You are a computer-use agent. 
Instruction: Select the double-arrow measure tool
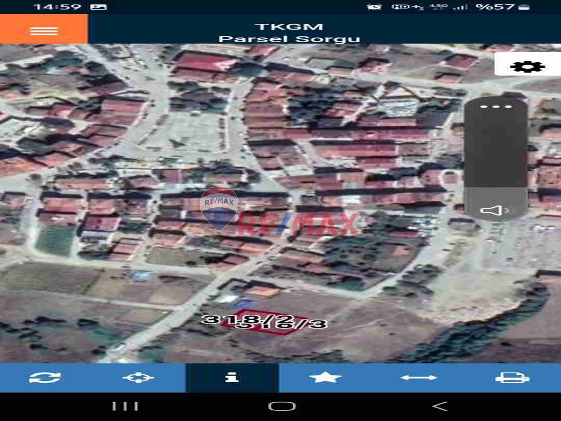419,377
